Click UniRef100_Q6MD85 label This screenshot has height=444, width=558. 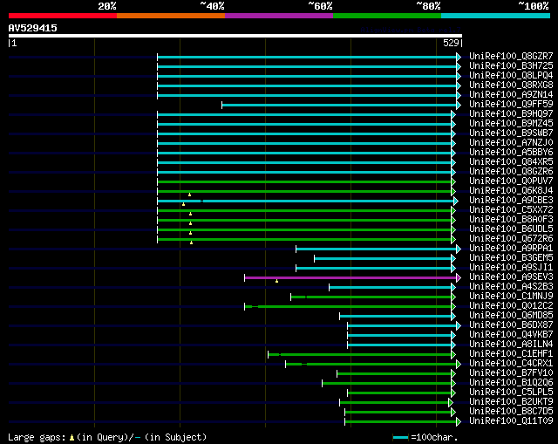[511, 316]
